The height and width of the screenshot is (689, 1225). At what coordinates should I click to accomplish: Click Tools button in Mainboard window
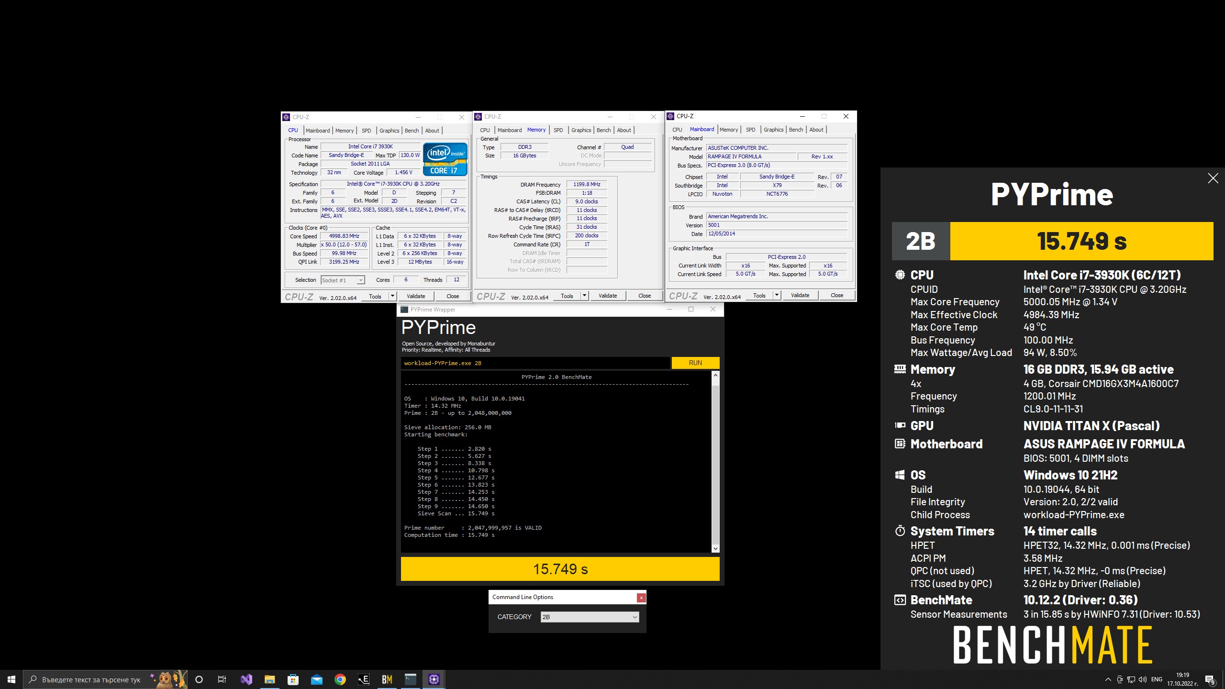click(759, 295)
